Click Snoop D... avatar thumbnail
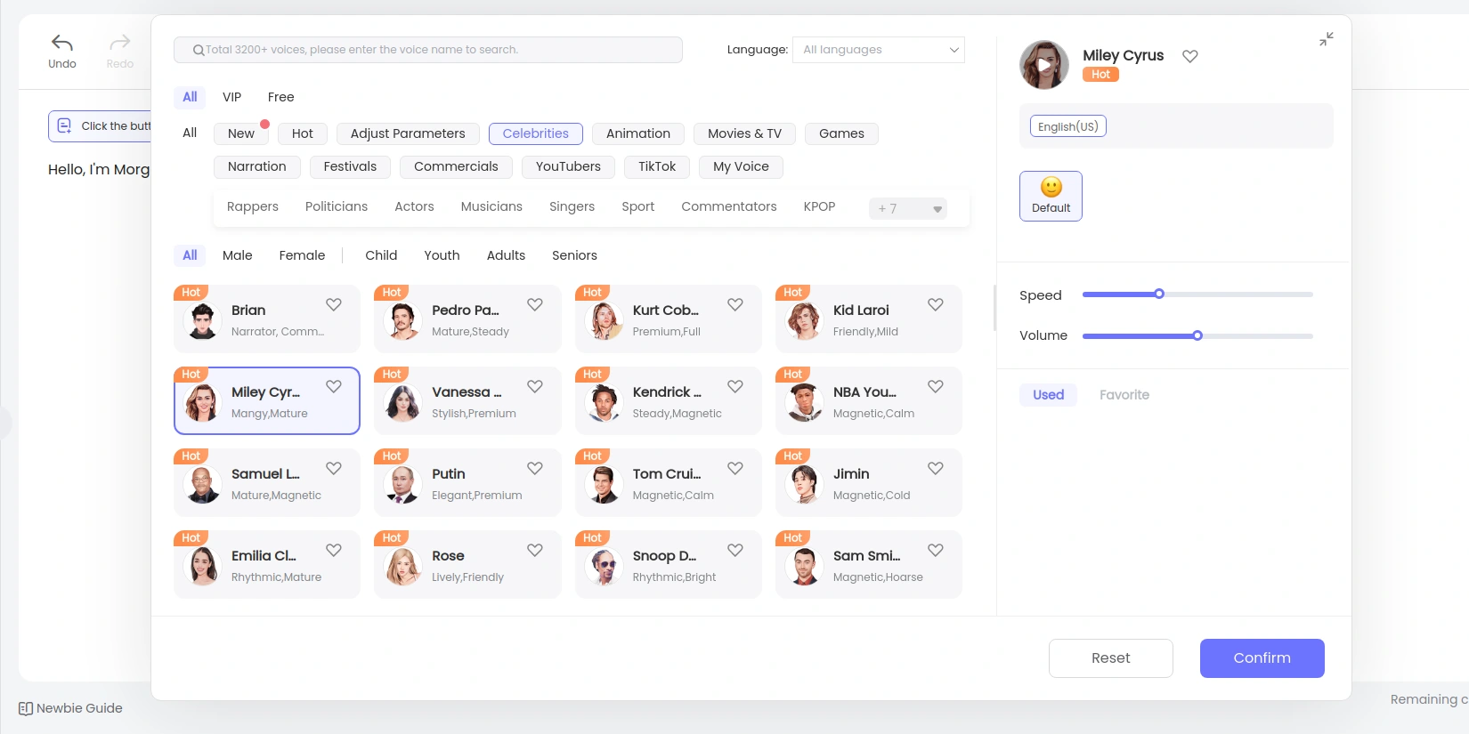The width and height of the screenshot is (1469, 734). pos(604,567)
